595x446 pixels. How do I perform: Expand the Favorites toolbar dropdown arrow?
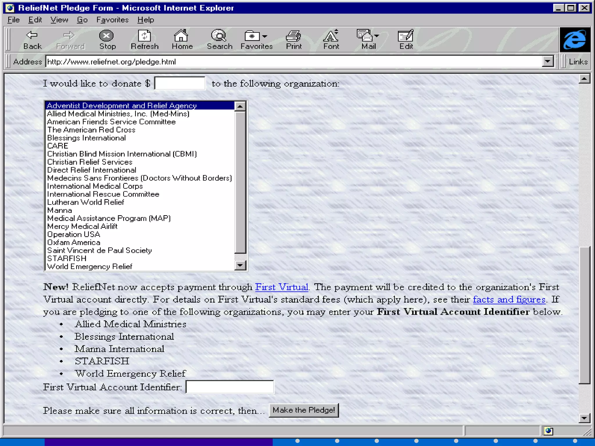pos(264,36)
